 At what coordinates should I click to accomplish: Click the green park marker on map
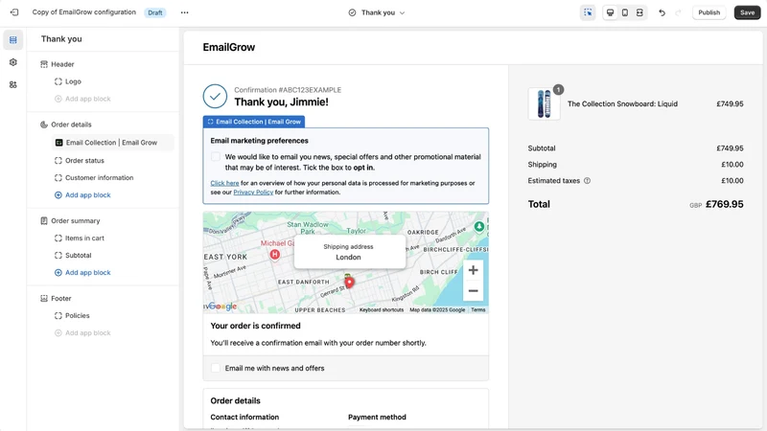pyautogui.click(x=478, y=227)
